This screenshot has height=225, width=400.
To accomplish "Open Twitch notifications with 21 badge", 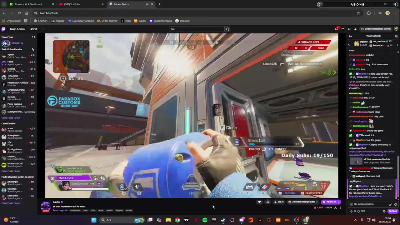I will coord(337,29).
